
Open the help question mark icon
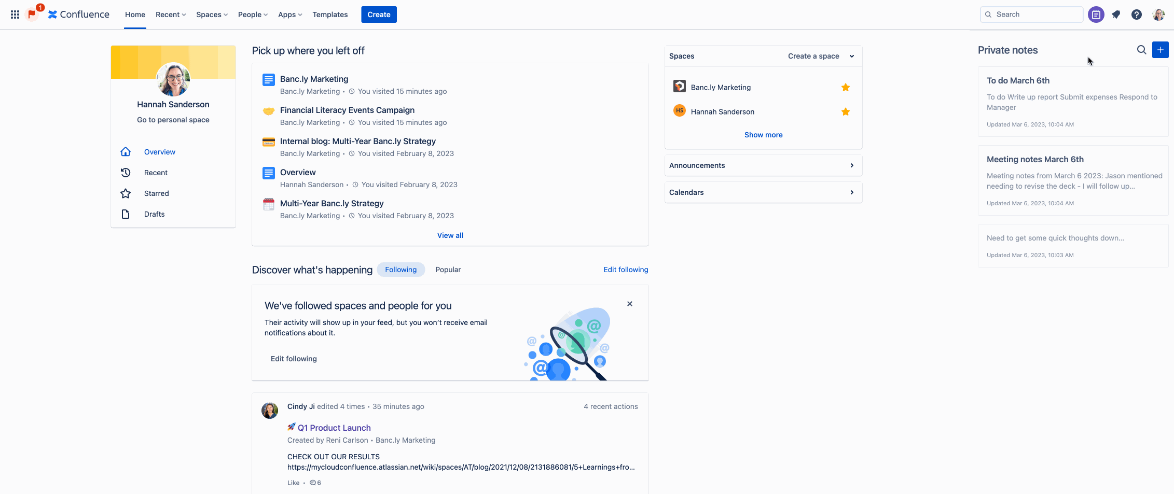1137,15
